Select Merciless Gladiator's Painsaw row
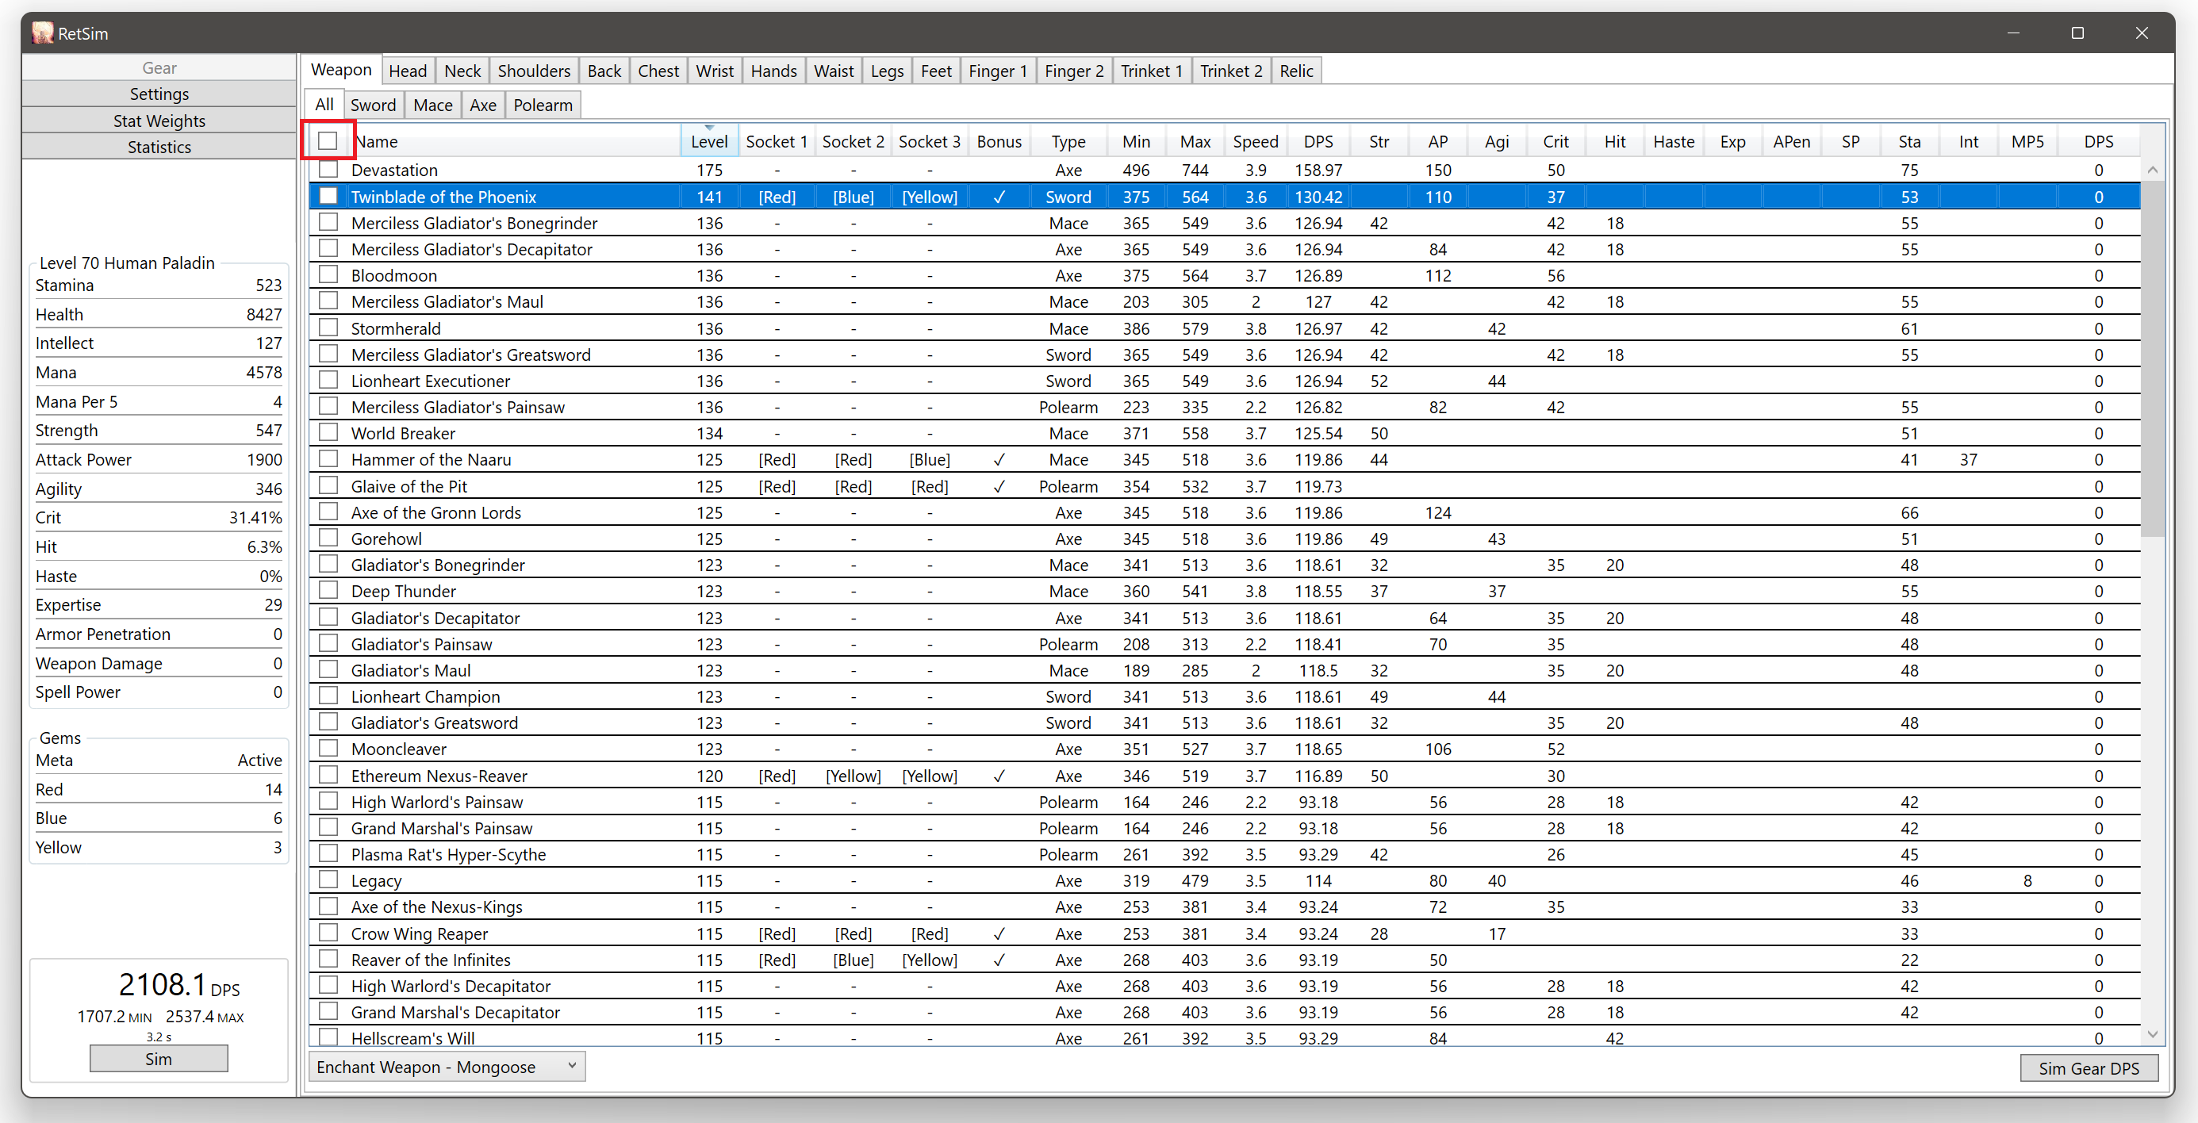This screenshot has width=2198, height=1123. pos(1225,406)
